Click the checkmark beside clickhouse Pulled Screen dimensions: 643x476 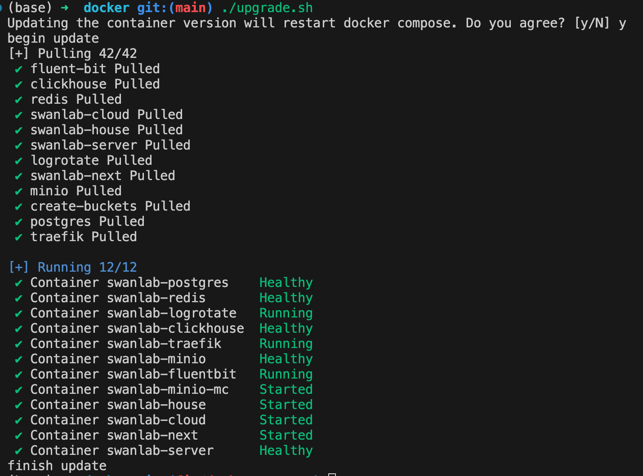pyautogui.click(x=19, y=85)
